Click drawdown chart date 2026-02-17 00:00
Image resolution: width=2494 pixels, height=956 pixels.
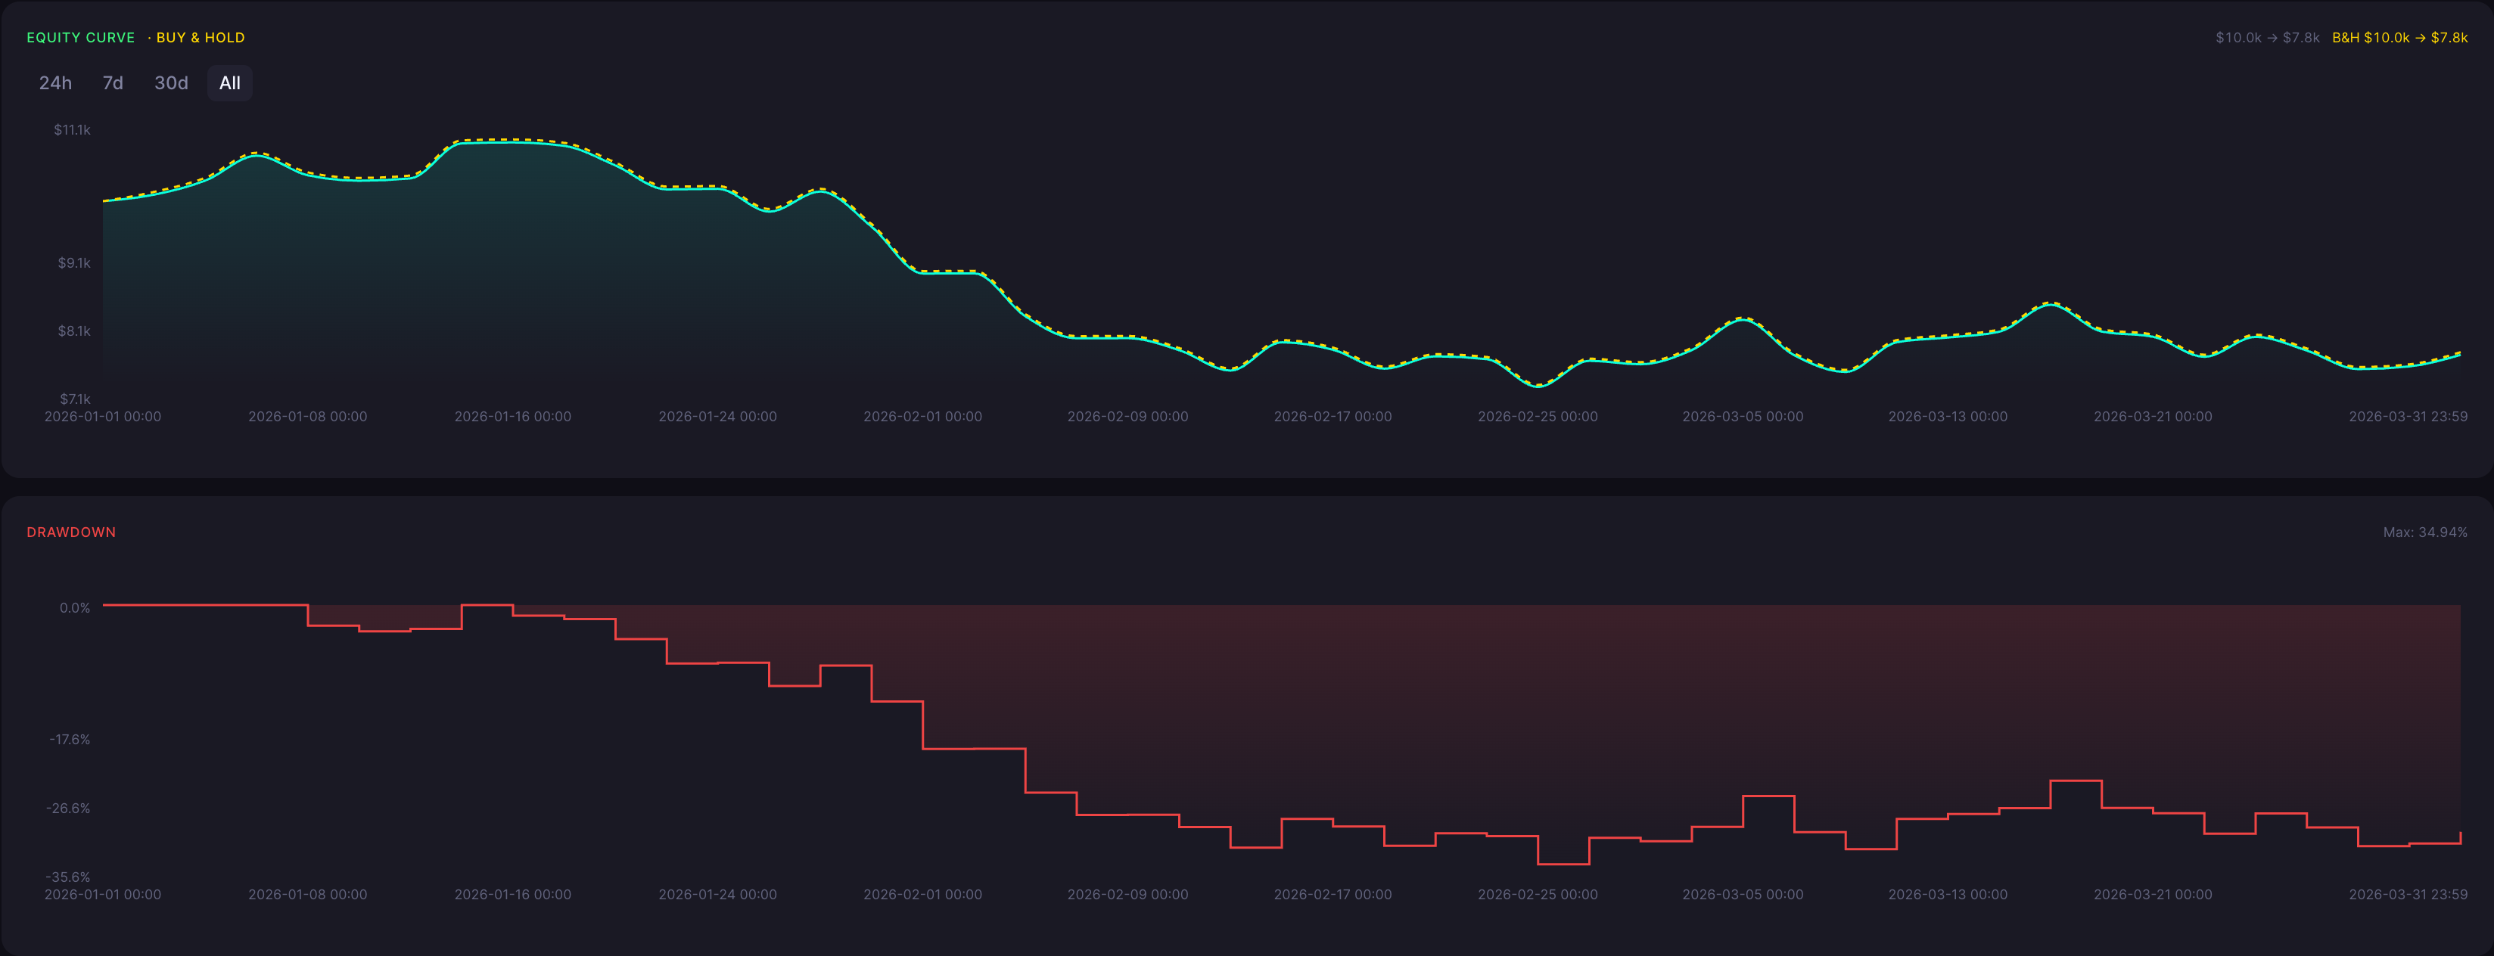[x=1333, y=895]
